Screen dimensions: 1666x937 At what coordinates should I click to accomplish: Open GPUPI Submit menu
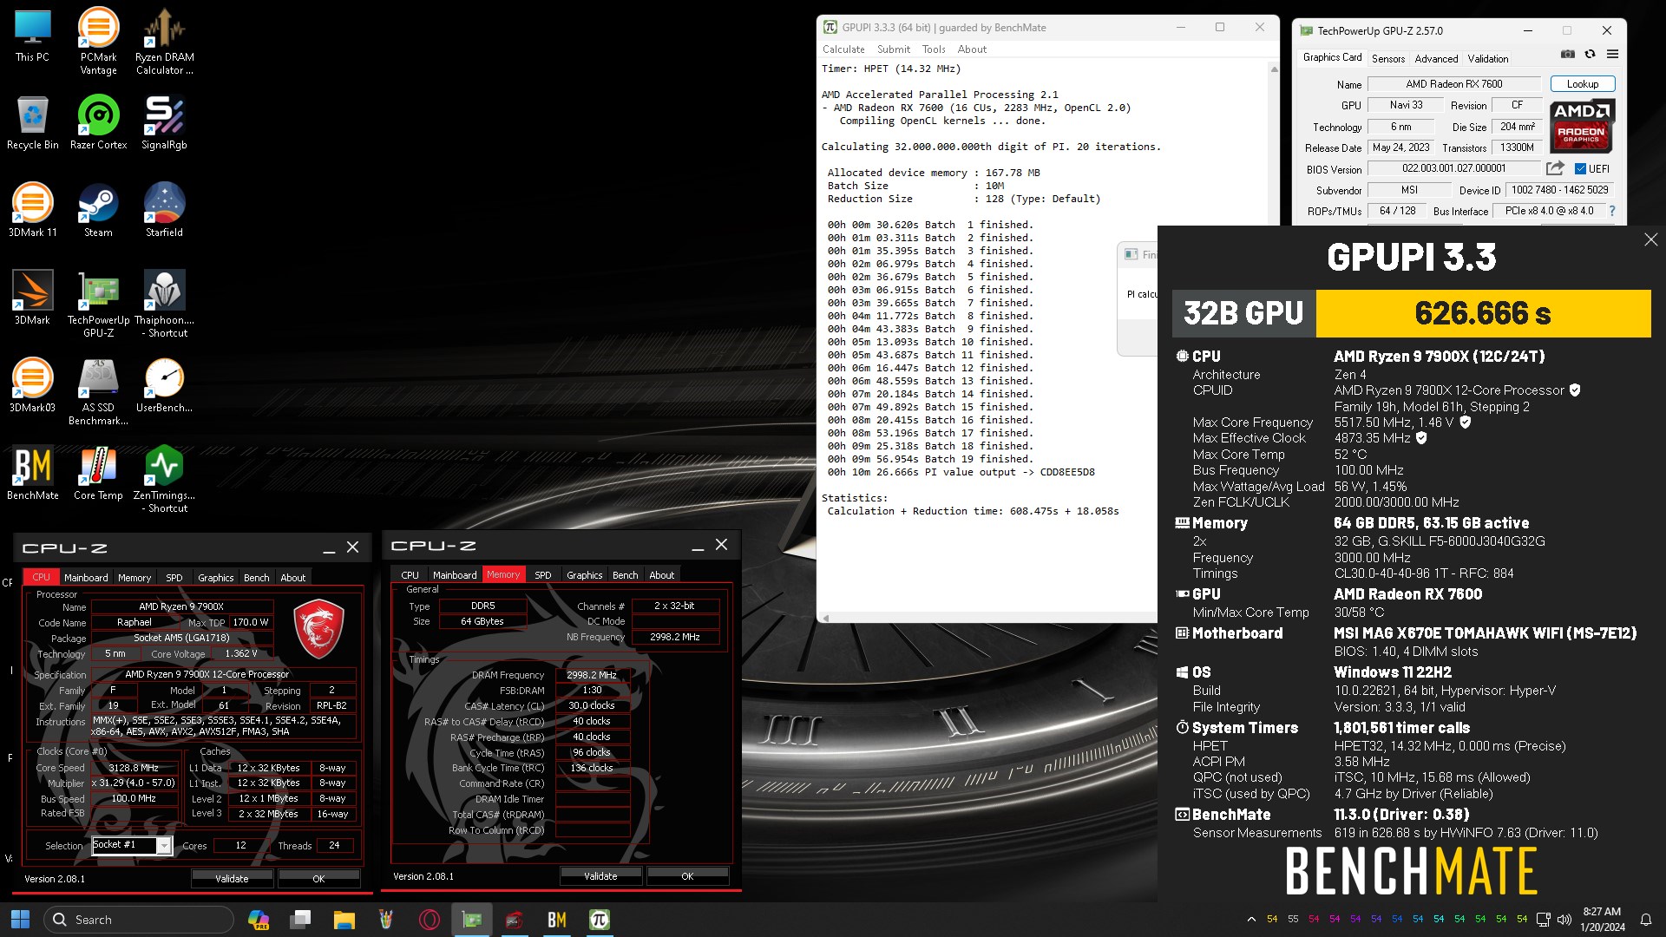tap(894, 49)
